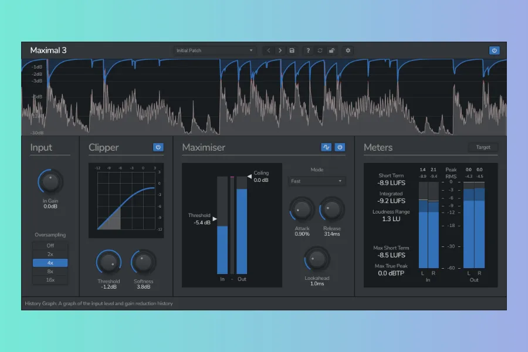Open settings via the gear icon
528x352 pixels.
coord(348,50)
